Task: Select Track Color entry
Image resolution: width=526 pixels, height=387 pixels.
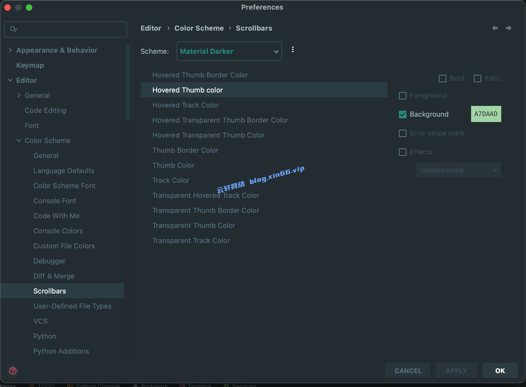Action: pos(264,180)
